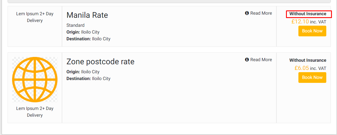Click Destination line under Zone postcode rate

pos(88,79)
